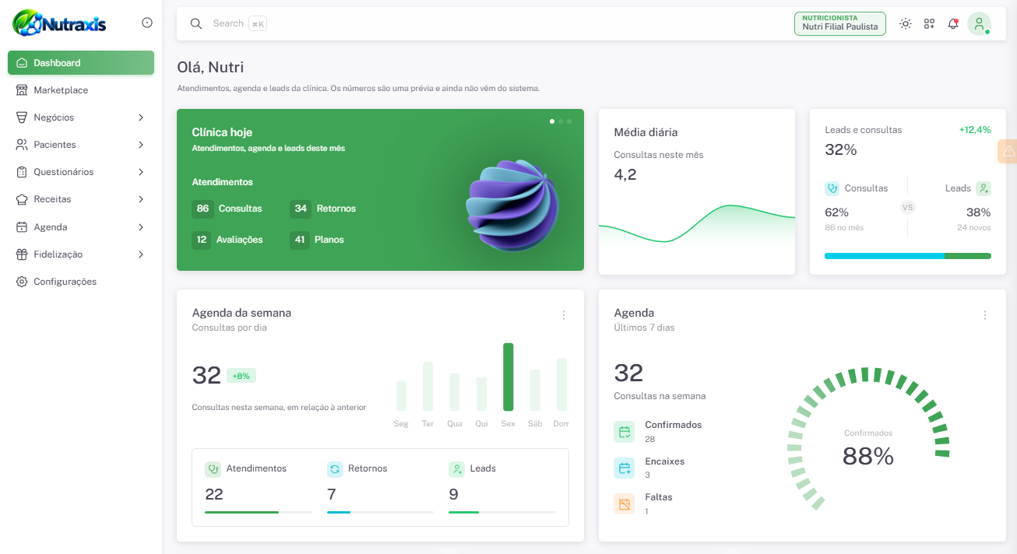This screenshot has width=1017, height=554.
Task: Select third carousel dot on Clínica hoje
Action: pos(569,121)
